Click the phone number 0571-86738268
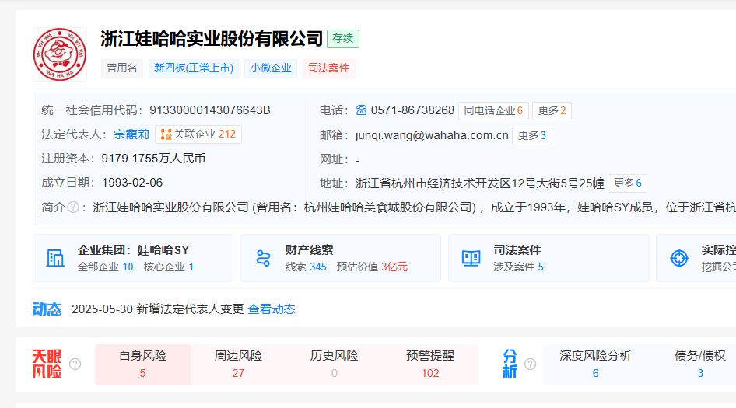 [412, 110]
